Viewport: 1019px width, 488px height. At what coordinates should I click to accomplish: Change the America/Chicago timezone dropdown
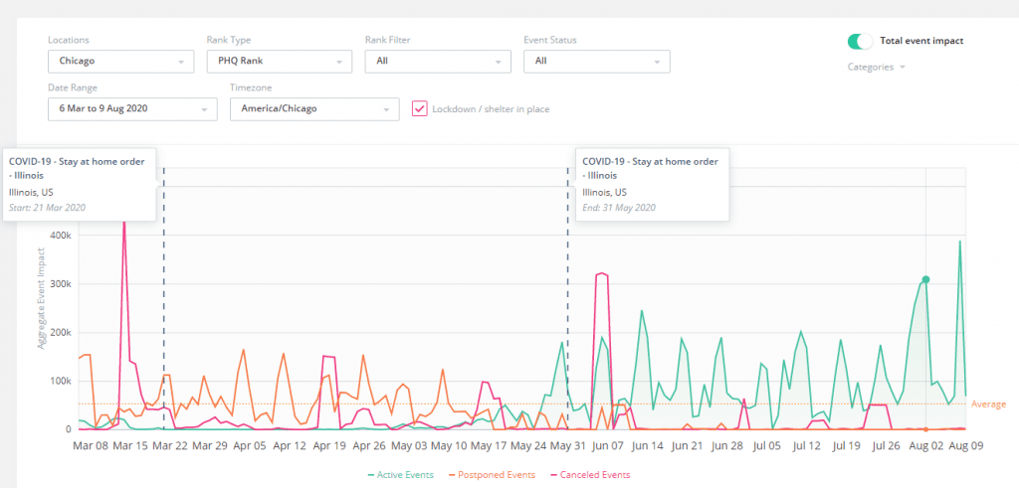(313, 108)
